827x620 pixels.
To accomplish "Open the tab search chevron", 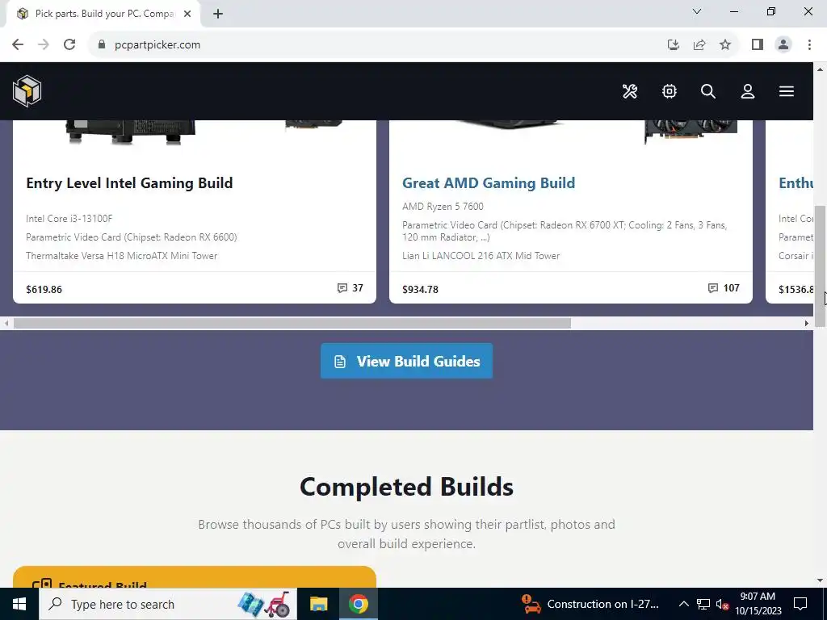I will (697, 11).
